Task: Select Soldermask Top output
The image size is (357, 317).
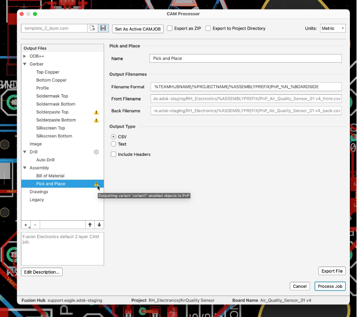Action: point(52,96)
